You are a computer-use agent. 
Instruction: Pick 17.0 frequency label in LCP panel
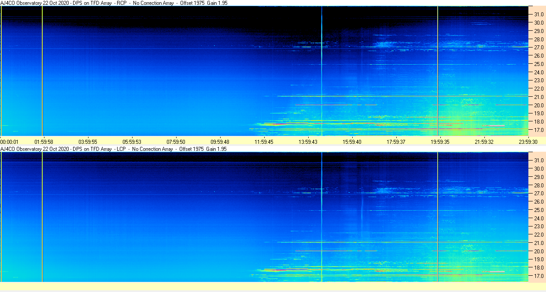pos(539,276)
